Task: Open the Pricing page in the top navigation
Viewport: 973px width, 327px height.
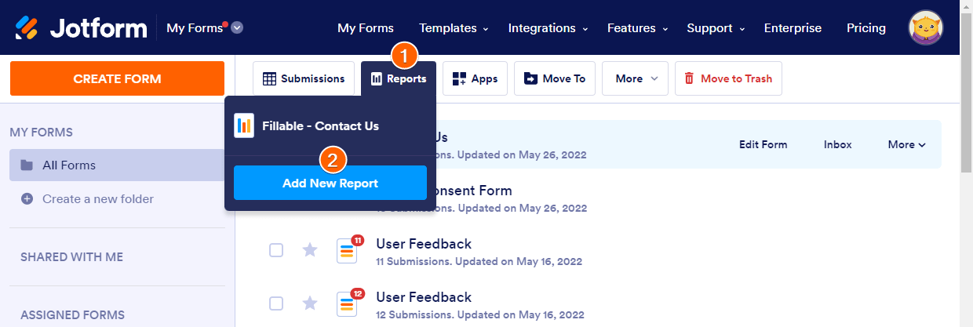Action: (865, 28)
